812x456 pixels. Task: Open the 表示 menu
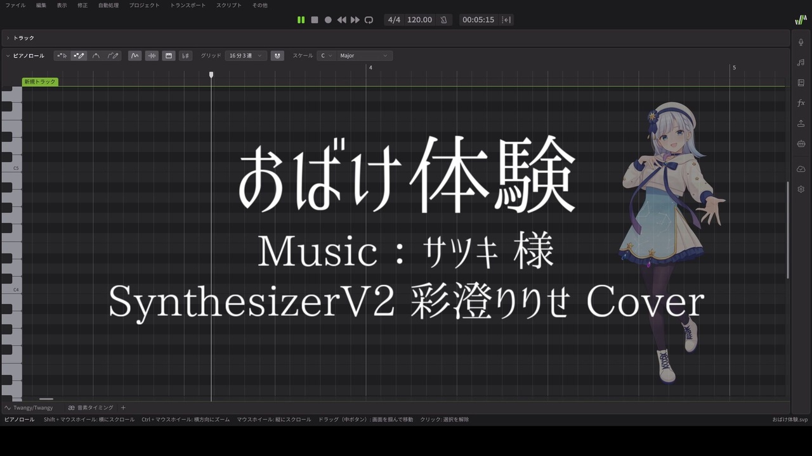click(x=62, y=5)
